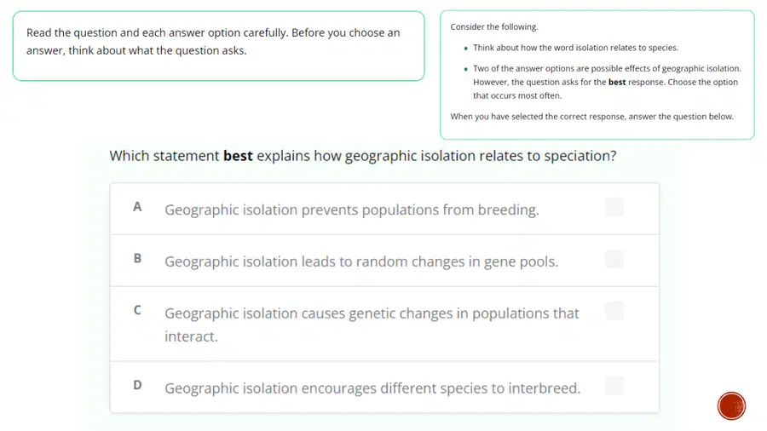Screen dimensions: 767x431
Task: Tick the checkbox for answer D
Action: coord(614,386)
